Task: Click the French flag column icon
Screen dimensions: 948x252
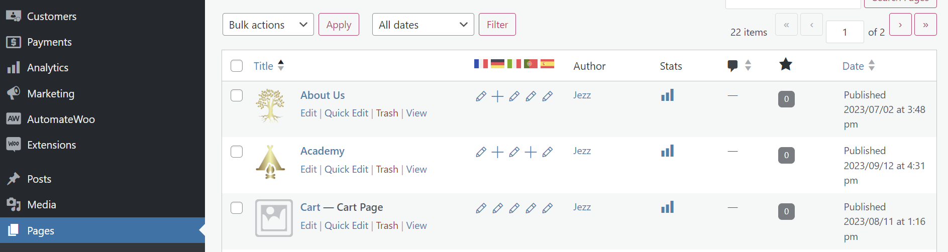Action: tap(481, 64)
